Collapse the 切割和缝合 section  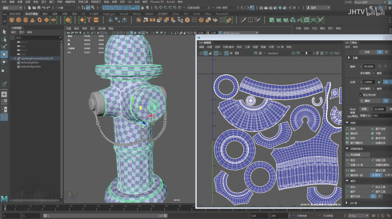pyautogui.click(x=347, y=149)
